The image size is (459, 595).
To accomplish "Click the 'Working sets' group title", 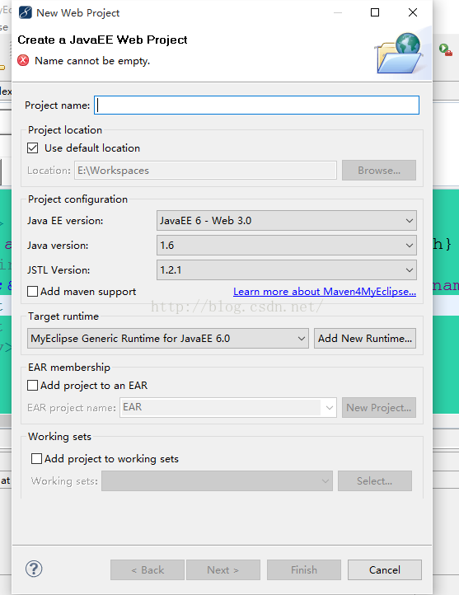I will pyautogui.click(x=59, y=437).
